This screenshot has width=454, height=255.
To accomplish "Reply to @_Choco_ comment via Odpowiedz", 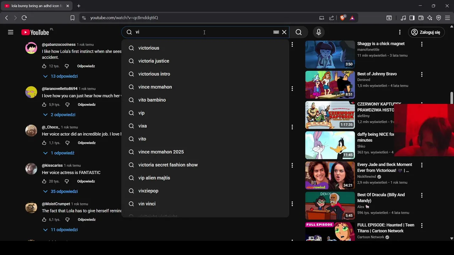I will 87,143.
